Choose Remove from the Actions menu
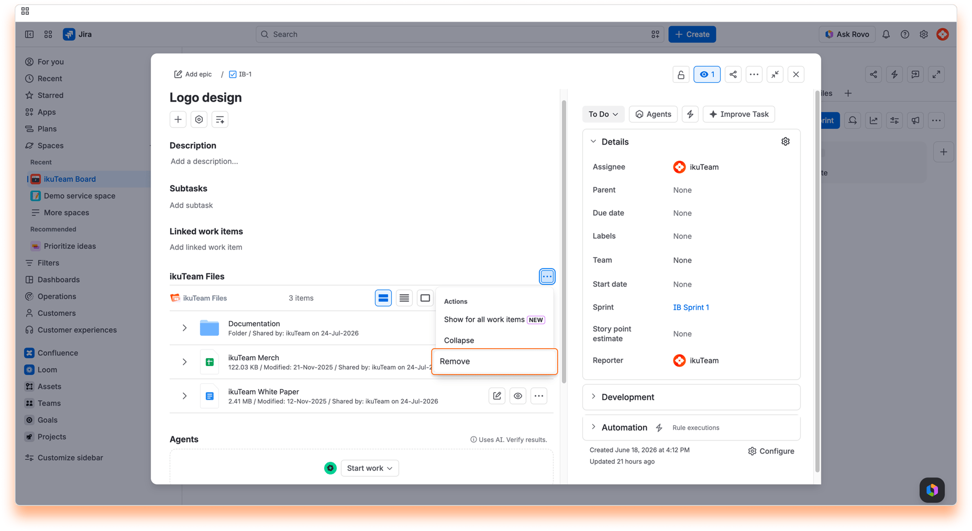This screenshot has height=531, width=972. pos(494,361)
